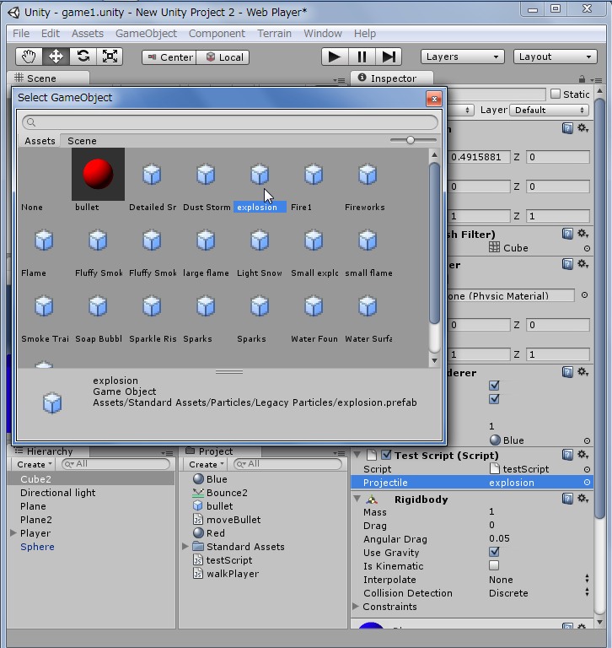The image size is (612, 648).
Task: Open help icon for Rigidbody component
Action: pyautogui.click(x=568, y=499)
